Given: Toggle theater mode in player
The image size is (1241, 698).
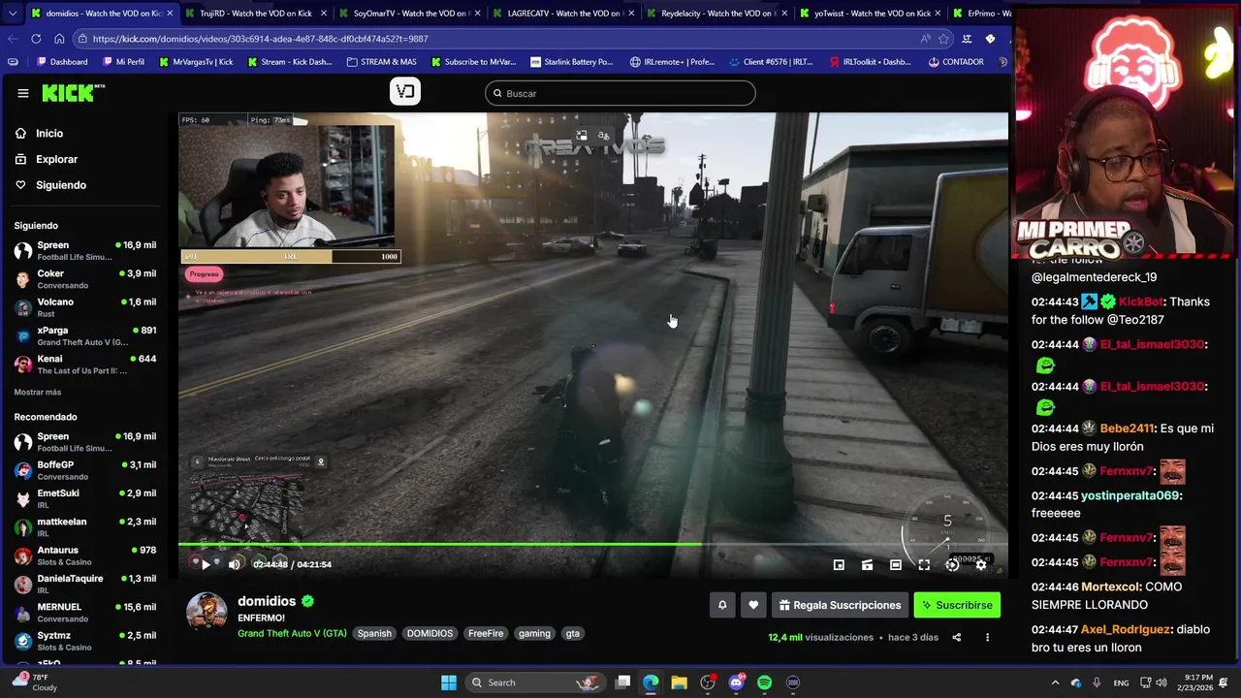Looking at the screenshot, I should [x=867, y=564].
